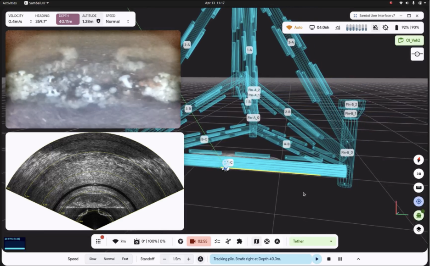Toggle the auto standoff A icon
The width and height of the screenshot is (430, 266).
[x=200, y=259]
